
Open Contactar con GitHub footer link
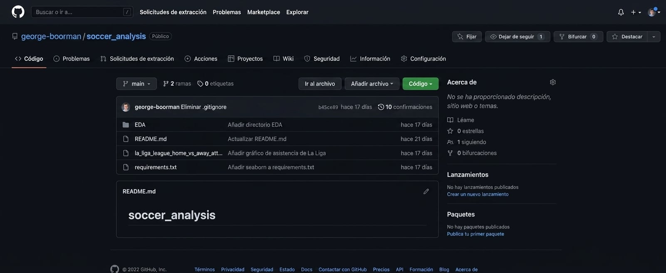343,270
